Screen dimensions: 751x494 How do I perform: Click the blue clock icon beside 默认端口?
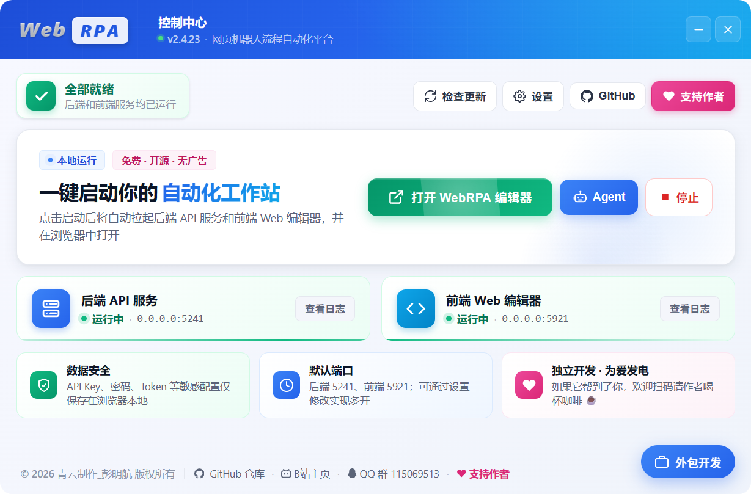pos(286,385)
